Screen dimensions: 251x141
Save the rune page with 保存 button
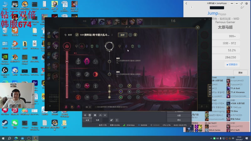click(122, 35)
